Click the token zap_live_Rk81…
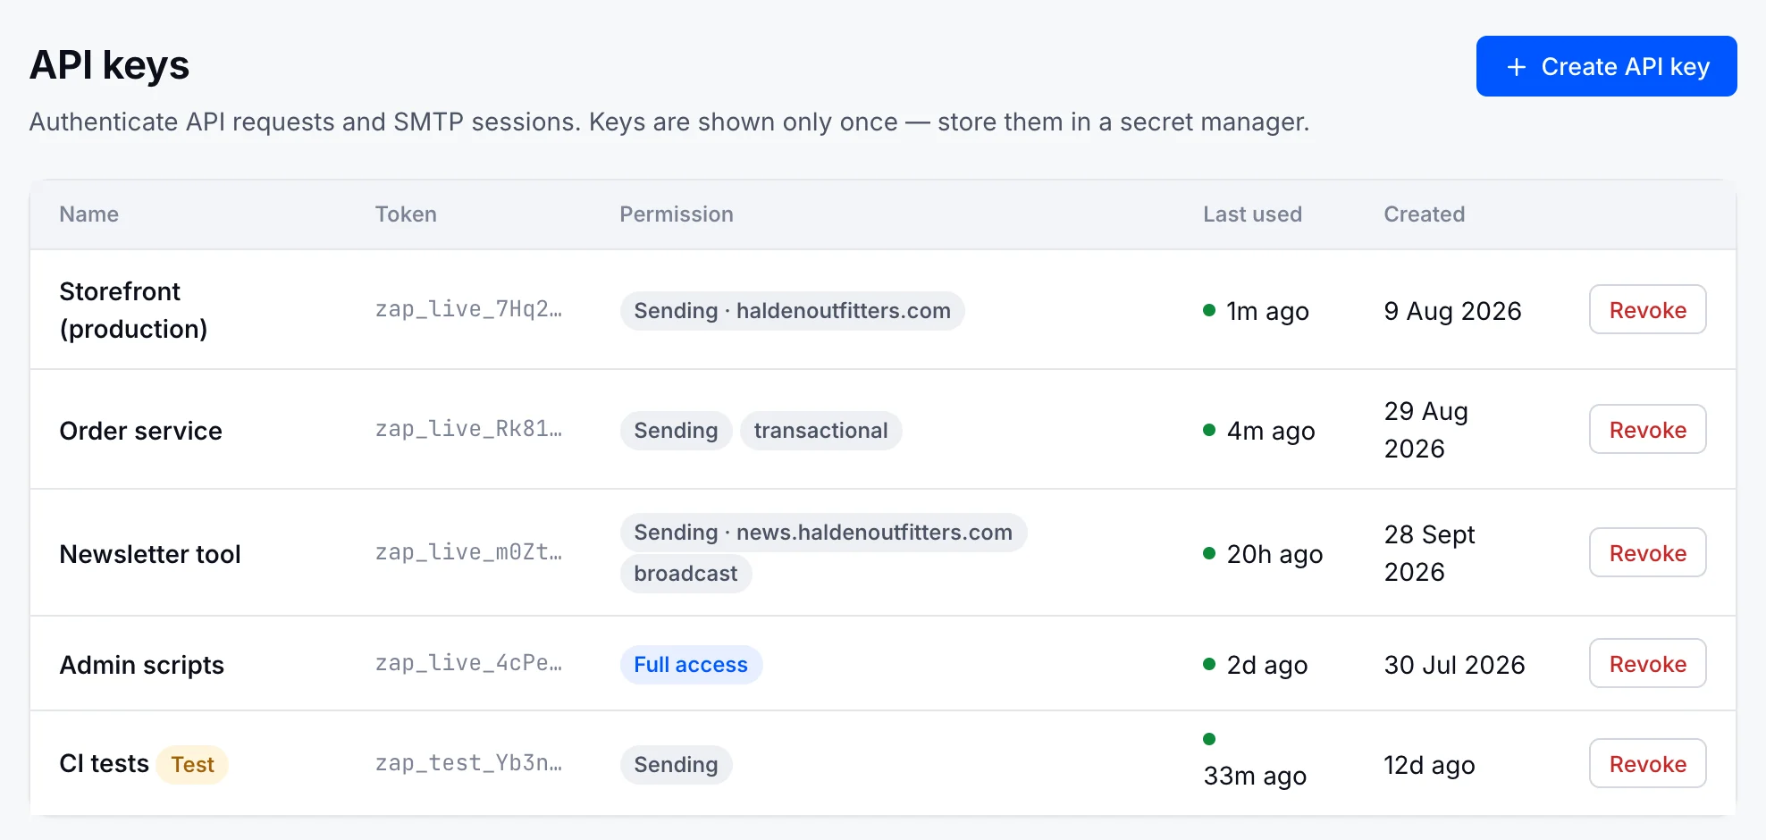Image resolution: width=1766 pixels, height=840 pixels. coord(468,429)
